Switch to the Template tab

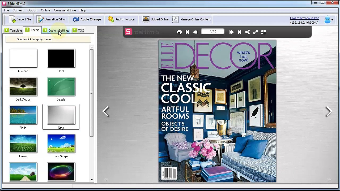point(13,31)
